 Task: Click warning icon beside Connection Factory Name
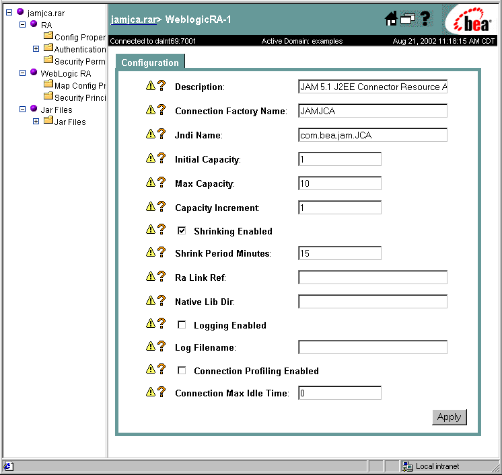151,110
